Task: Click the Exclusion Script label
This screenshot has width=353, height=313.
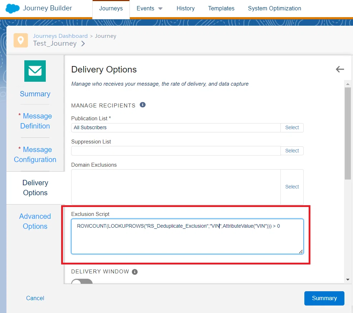Action: pyautogui.click(x=90, y=214)
